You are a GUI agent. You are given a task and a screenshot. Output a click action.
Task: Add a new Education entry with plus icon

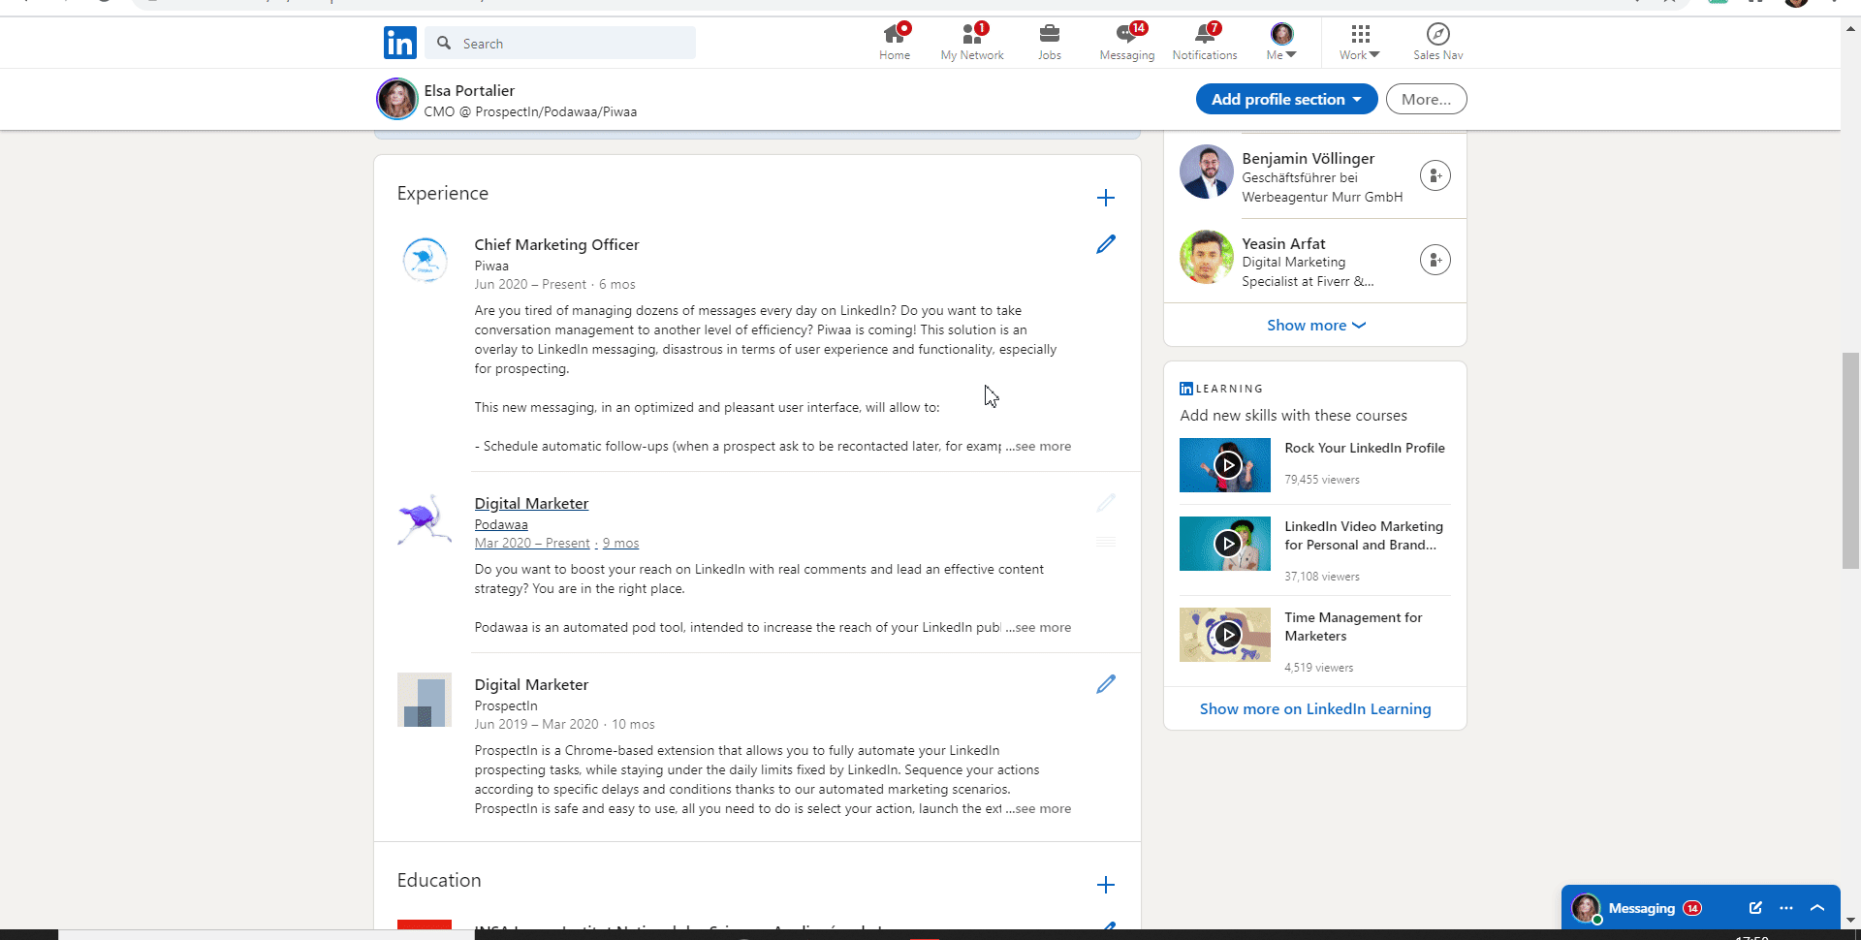[1106, 885]
